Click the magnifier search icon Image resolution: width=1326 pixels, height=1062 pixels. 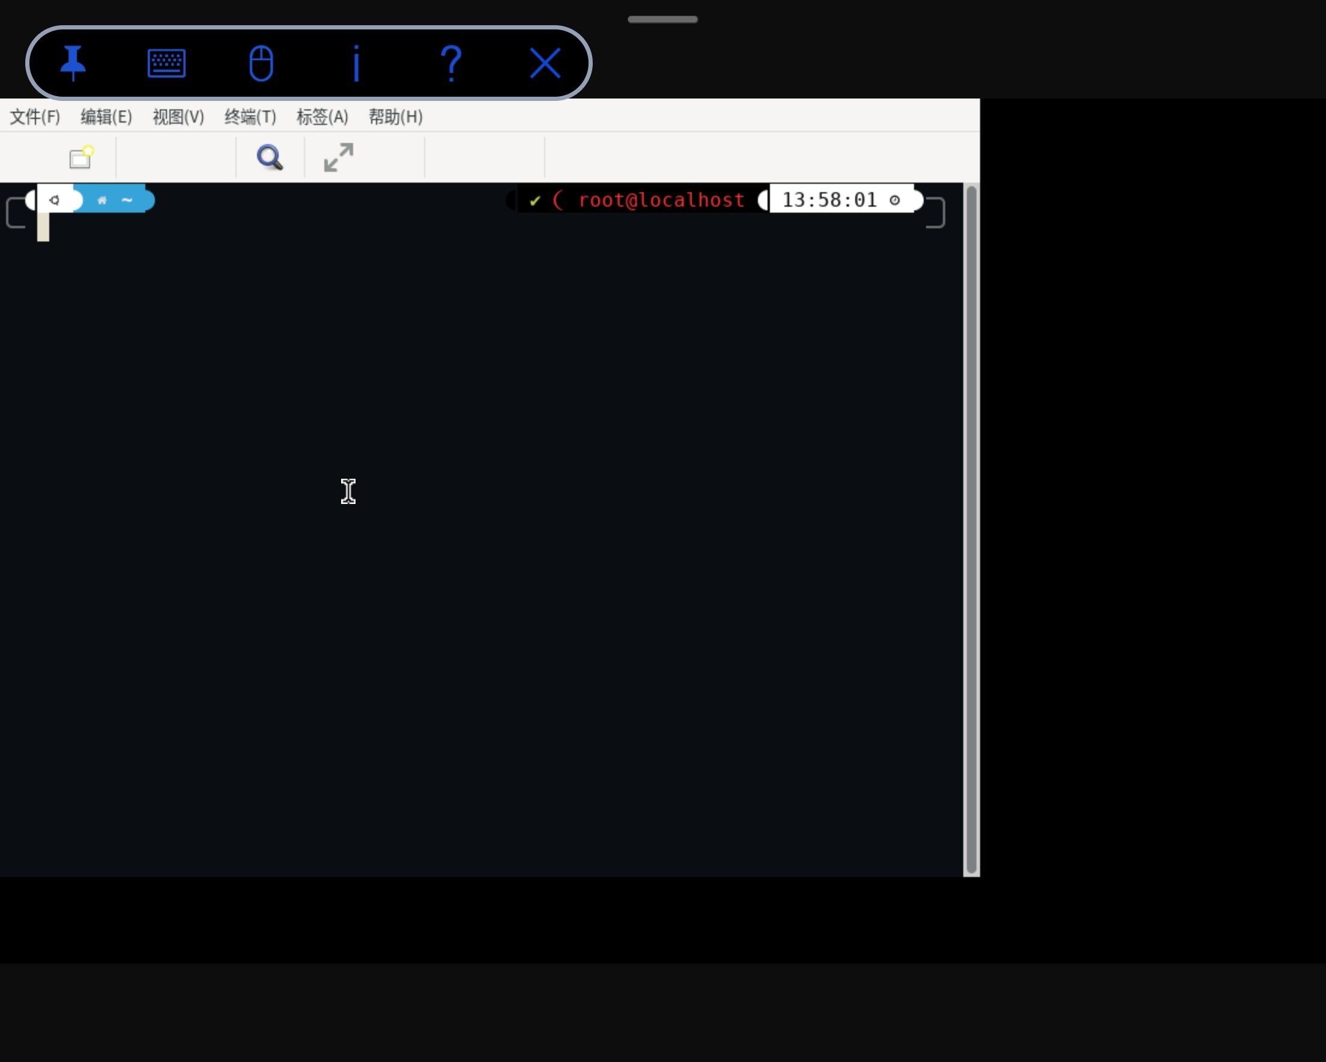point(270,157)
